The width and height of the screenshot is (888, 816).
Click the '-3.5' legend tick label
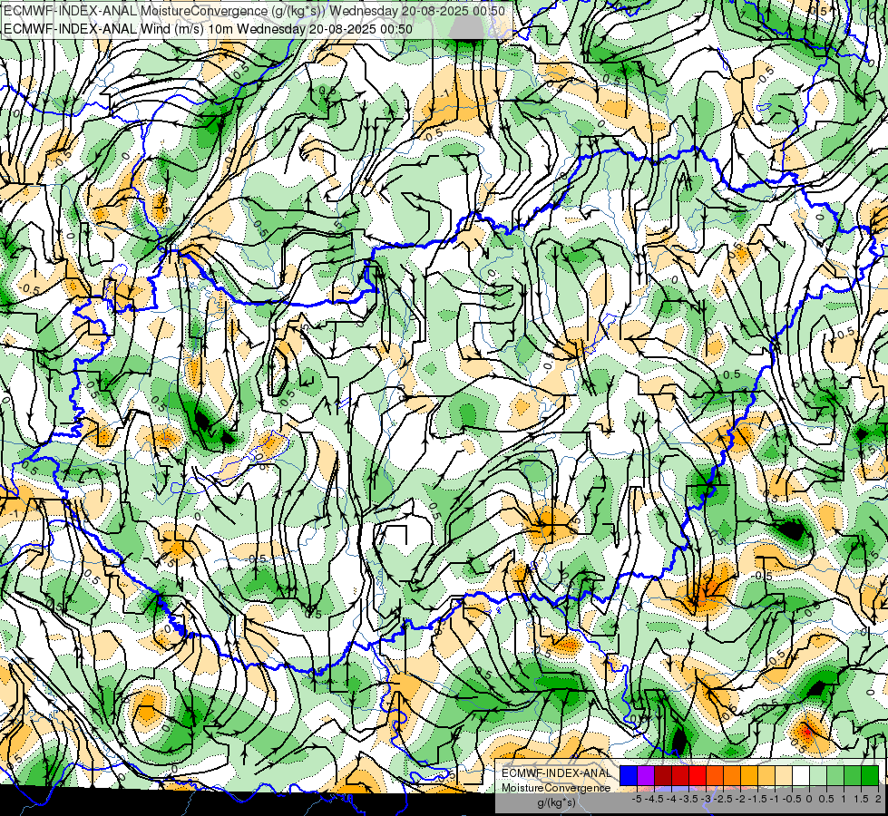point(689,799)
